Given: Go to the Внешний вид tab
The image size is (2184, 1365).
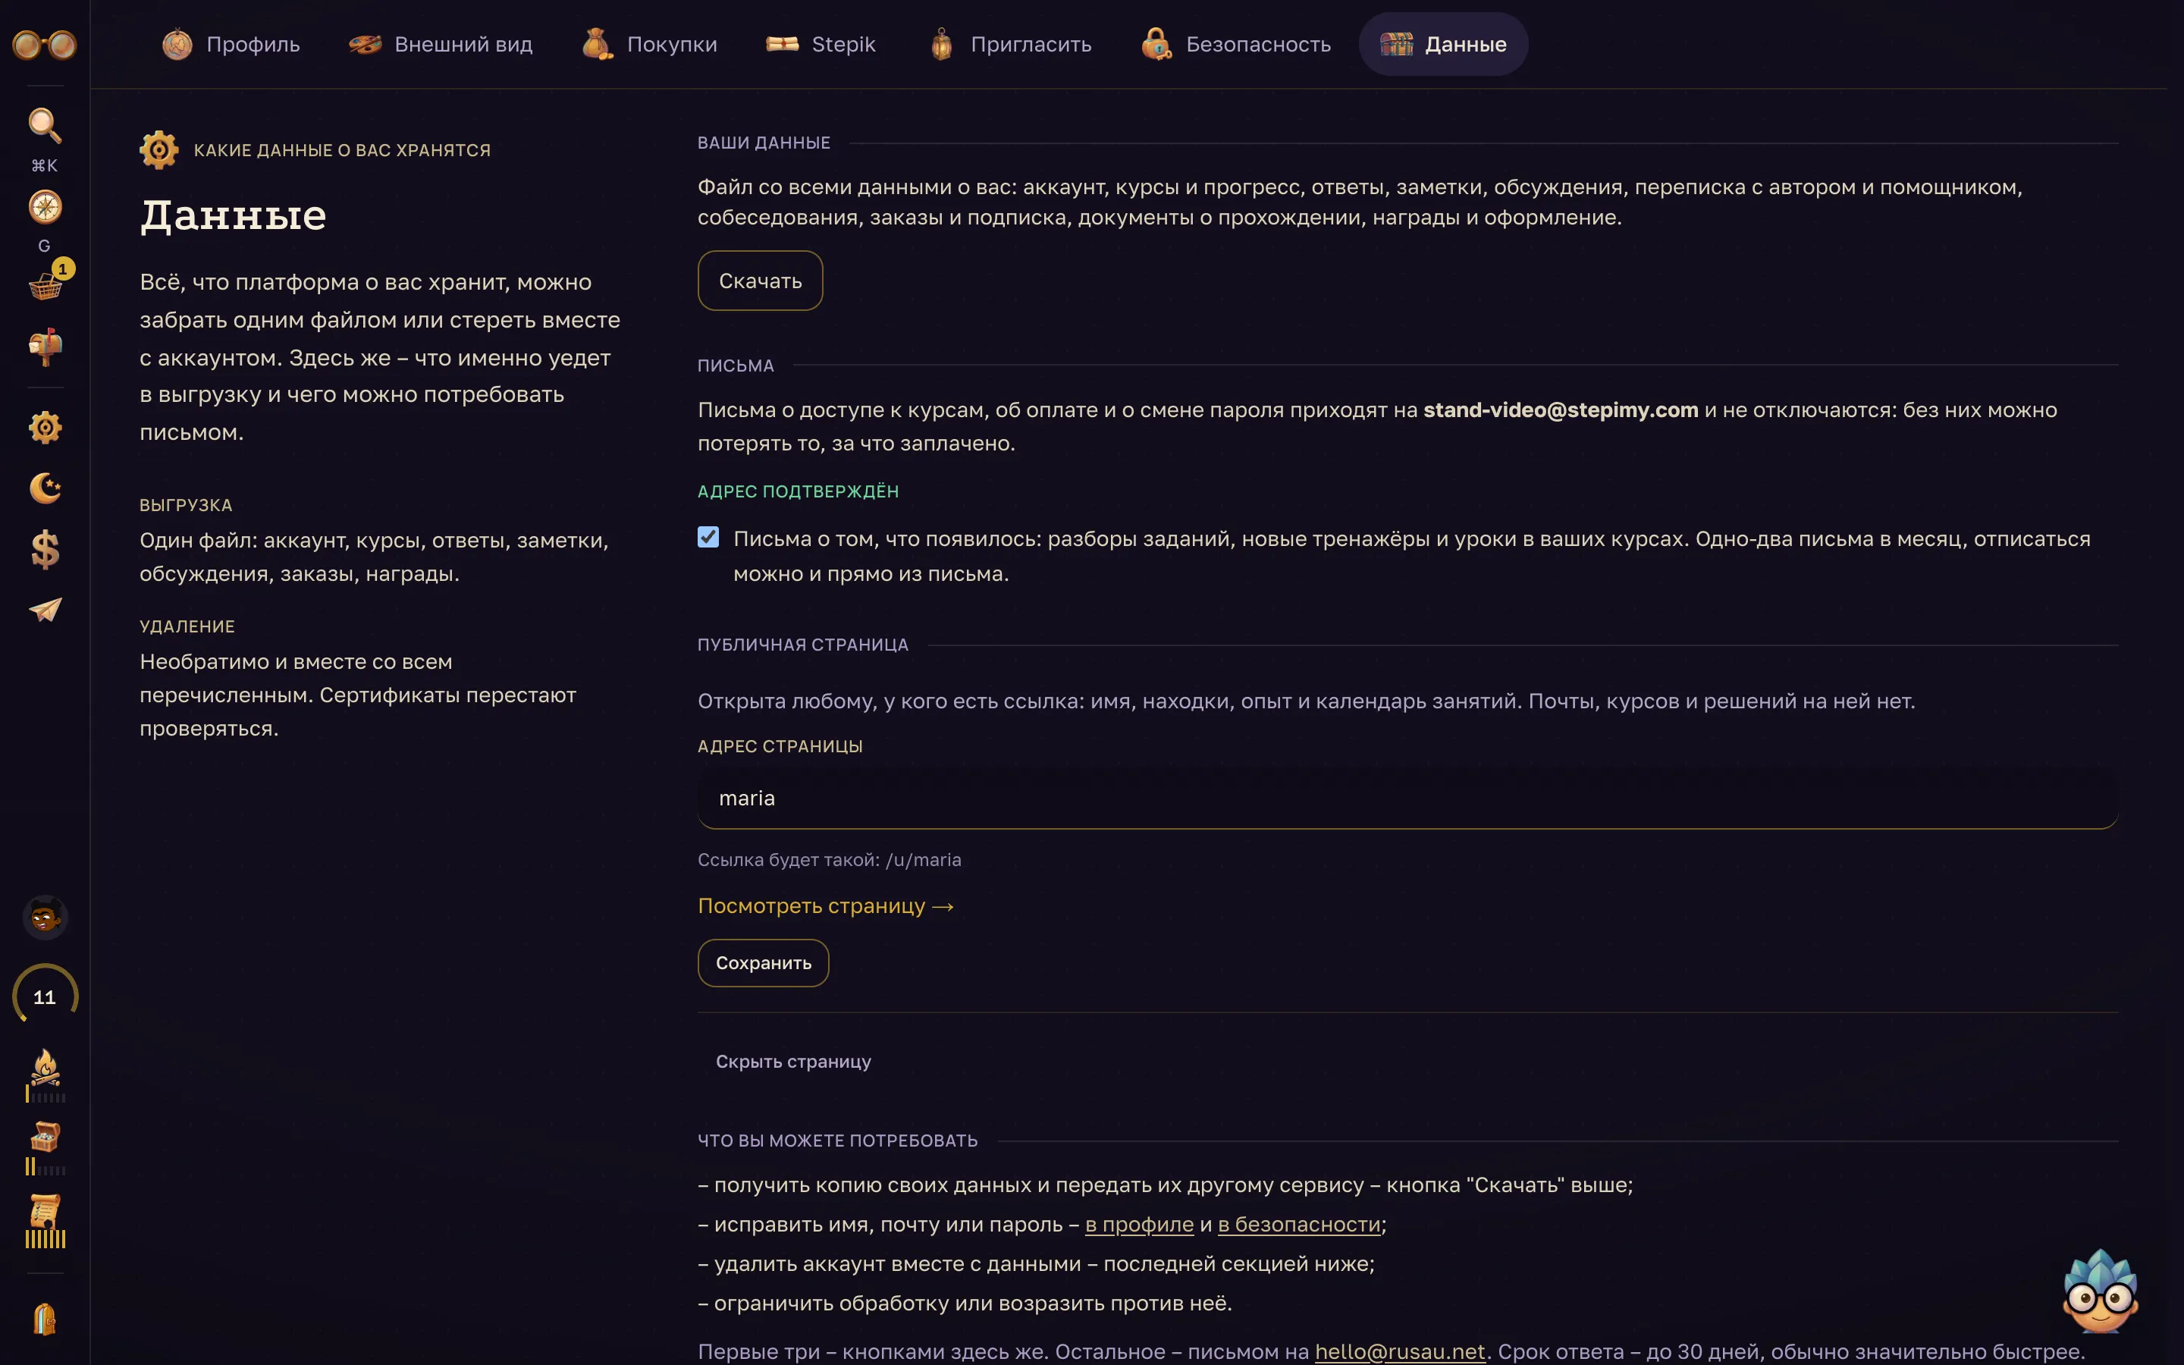Looking at the screenshot, I should tap(441, 44).
